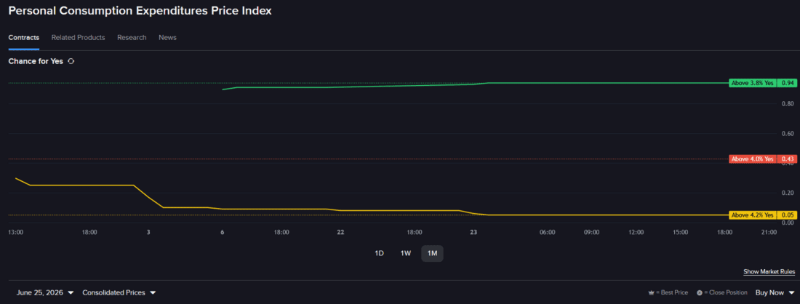The height and width of the screenshot is (304, 800).
Task: Click the Above 3.8% Yes green label
Action: (x=752, y=83)
